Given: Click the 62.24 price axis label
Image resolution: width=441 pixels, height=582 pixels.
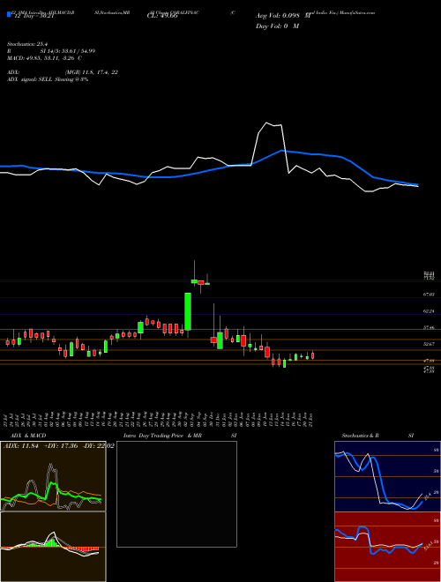Looking at the screenshot, I should 429,311.
